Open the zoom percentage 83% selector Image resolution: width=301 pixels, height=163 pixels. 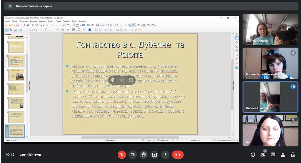coord(236,140)
